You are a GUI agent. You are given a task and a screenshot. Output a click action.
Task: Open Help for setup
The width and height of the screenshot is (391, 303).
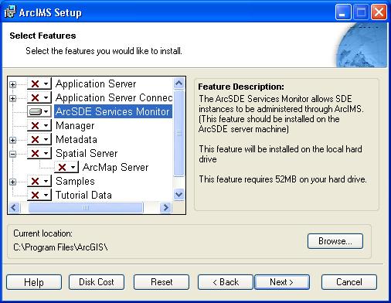34,282
